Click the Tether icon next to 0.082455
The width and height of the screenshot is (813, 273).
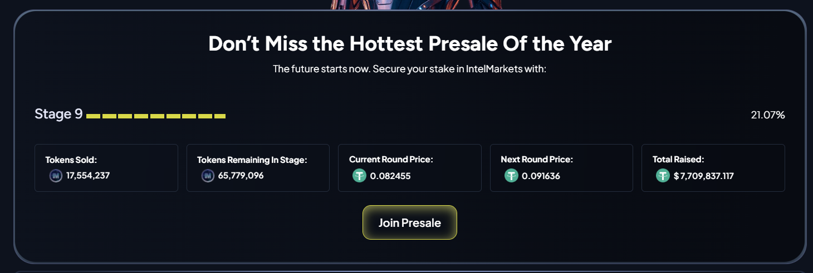[359, 176]
